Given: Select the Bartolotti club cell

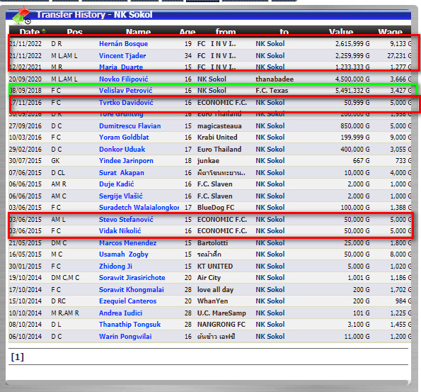Looking at the screenshot, I should [212, 243].
